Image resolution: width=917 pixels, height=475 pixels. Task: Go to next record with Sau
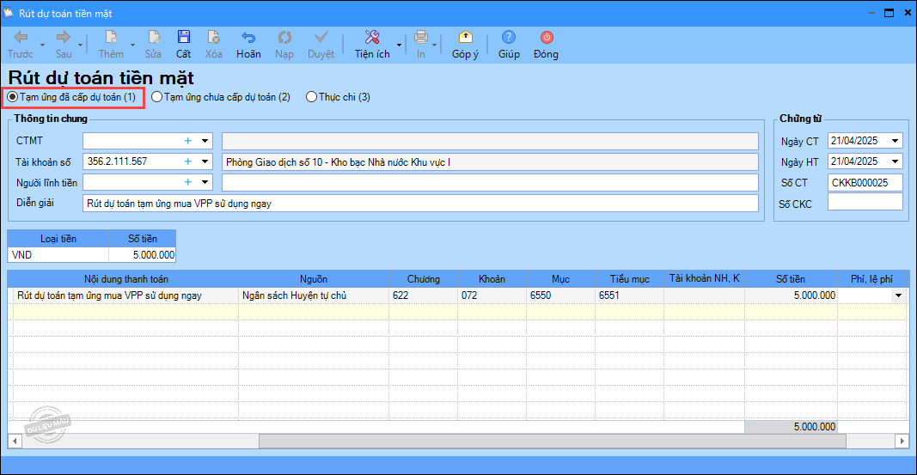pyautogui.click(x=63, y=45)
